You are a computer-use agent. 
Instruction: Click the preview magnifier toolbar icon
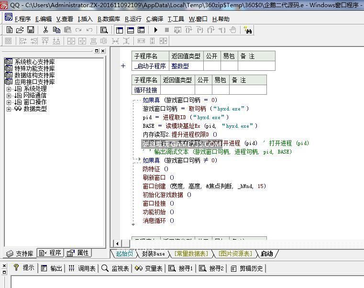coord(104,30)
